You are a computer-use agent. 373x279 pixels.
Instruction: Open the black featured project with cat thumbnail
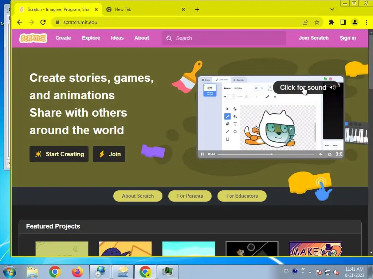tap(252, 248)
